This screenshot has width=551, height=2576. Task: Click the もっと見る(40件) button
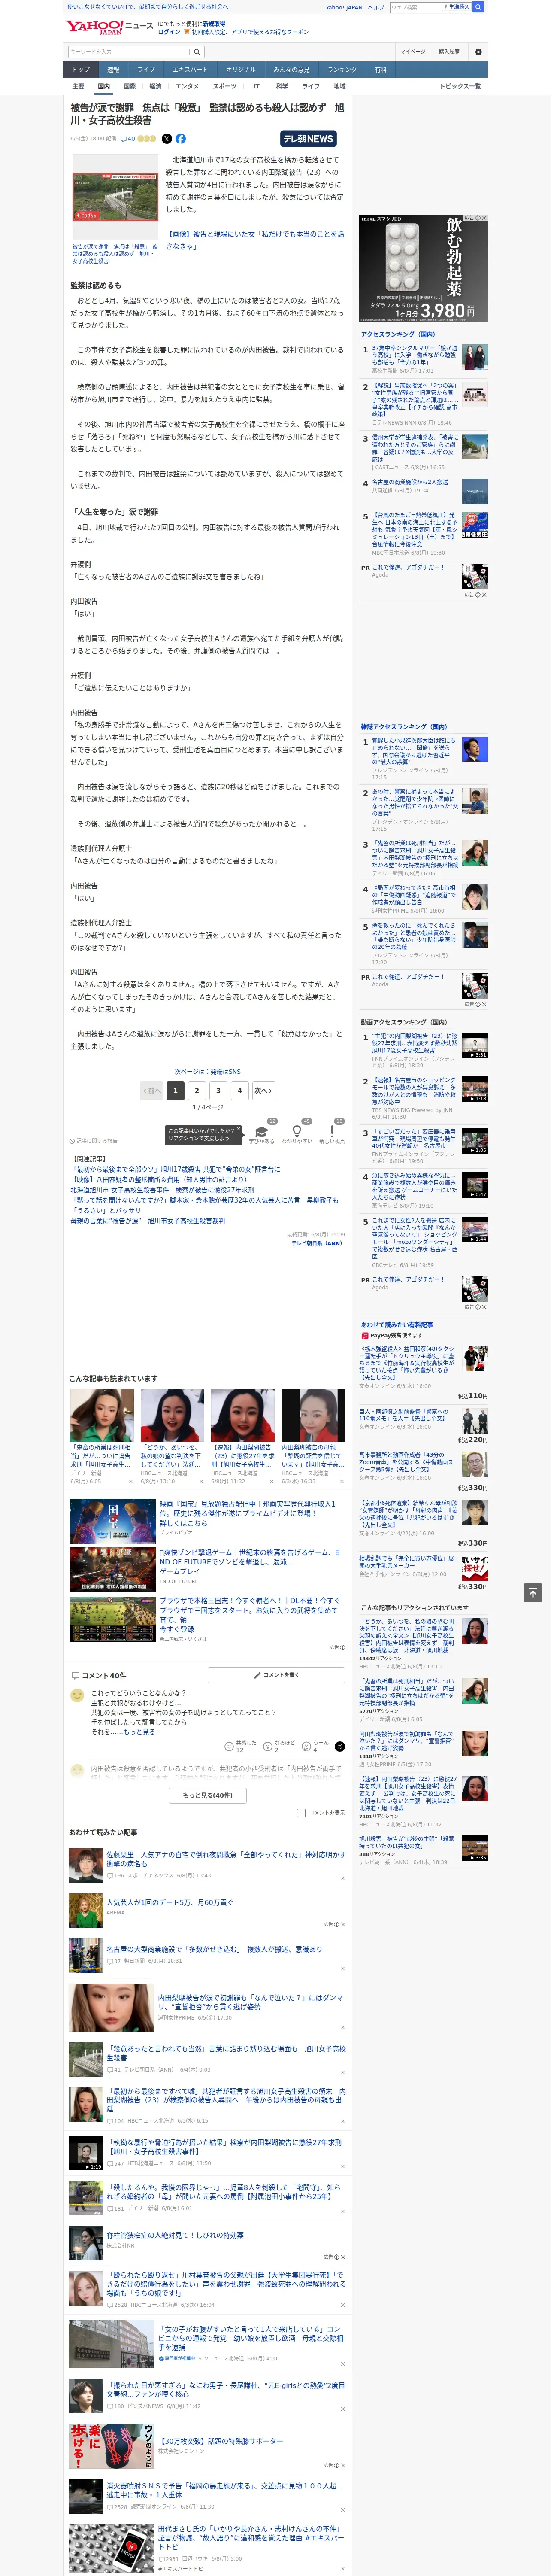tap(208, 1795)
